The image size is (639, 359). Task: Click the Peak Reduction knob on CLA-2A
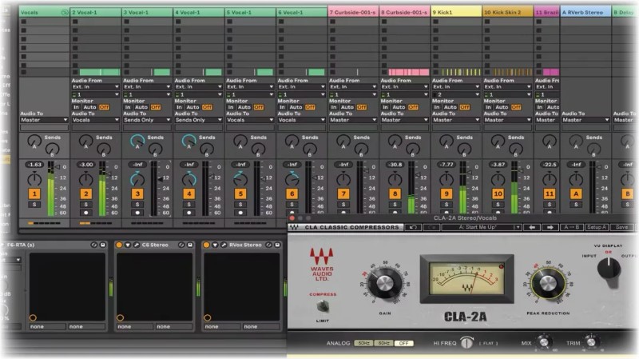click(548, 283)
